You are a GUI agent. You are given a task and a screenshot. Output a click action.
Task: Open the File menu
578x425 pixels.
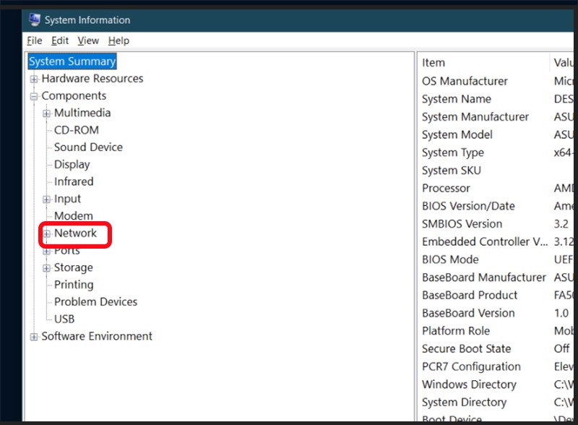34,40
